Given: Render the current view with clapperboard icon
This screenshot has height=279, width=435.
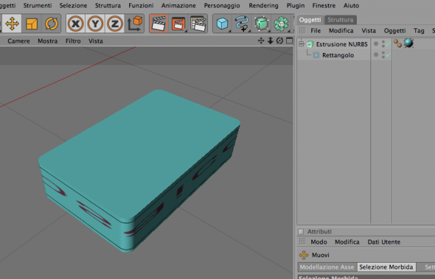Looking at the screenshot, I should [158, 24].
